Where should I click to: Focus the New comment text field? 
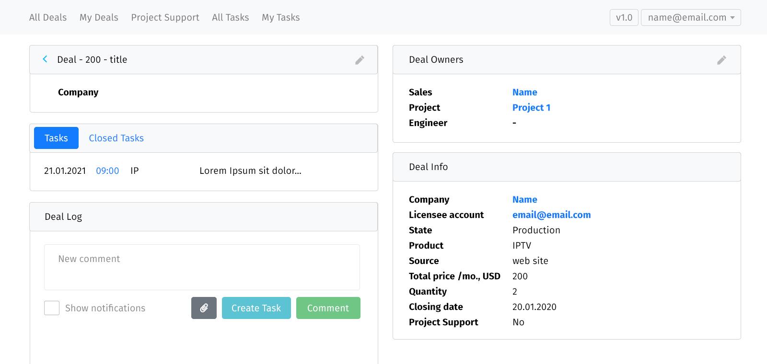pyautogui.click(x=202, y=267)
